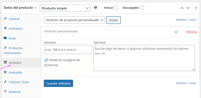This screenshot has height=98, width=201.
Task: Collapse the Datos del producto panel triangle
Action: tap(196, 8)
